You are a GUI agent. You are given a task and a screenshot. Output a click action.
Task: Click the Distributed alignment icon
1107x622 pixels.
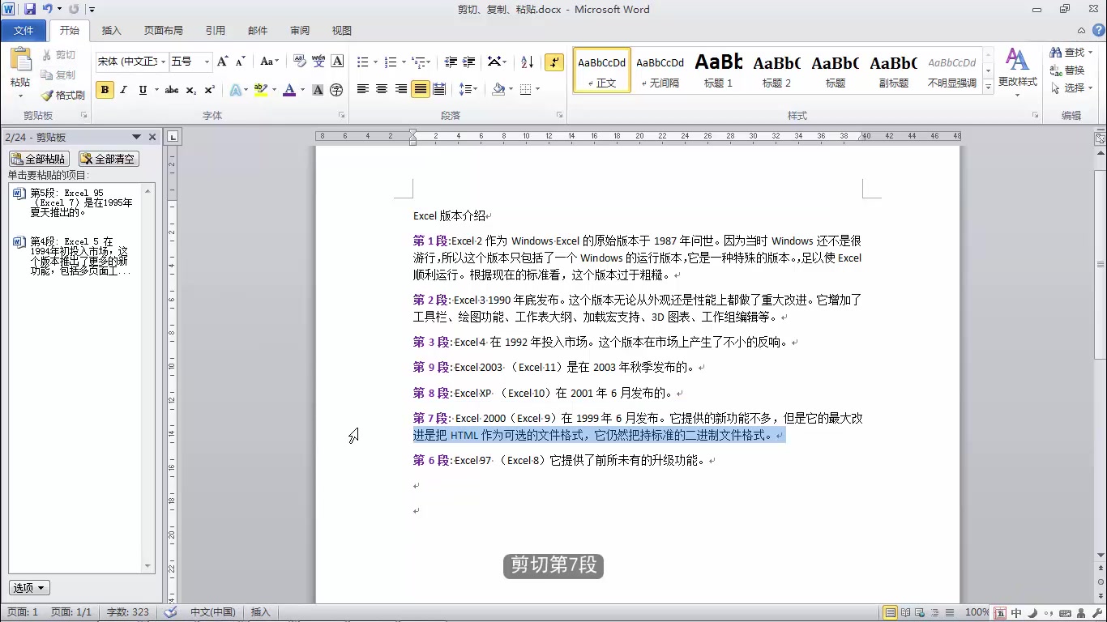[x=439, y=89]
